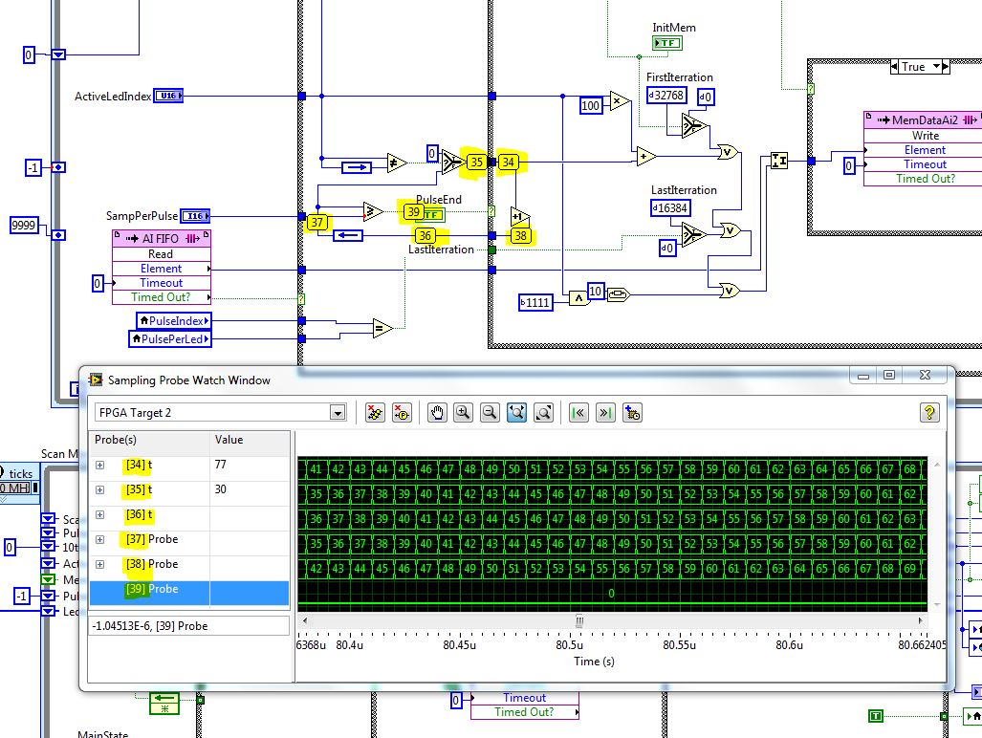Click the PulseIndex local variable
982x738 pixels.
pos(174,321)
